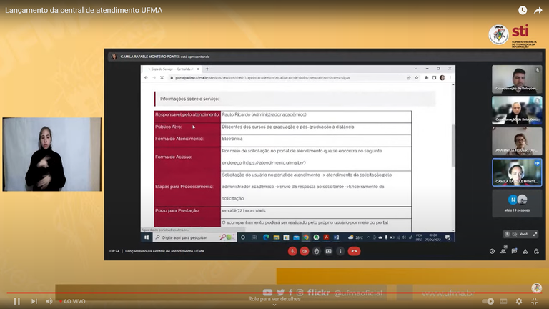Mute the video volume
The image size is (549, 309).
tap(50, 301)
